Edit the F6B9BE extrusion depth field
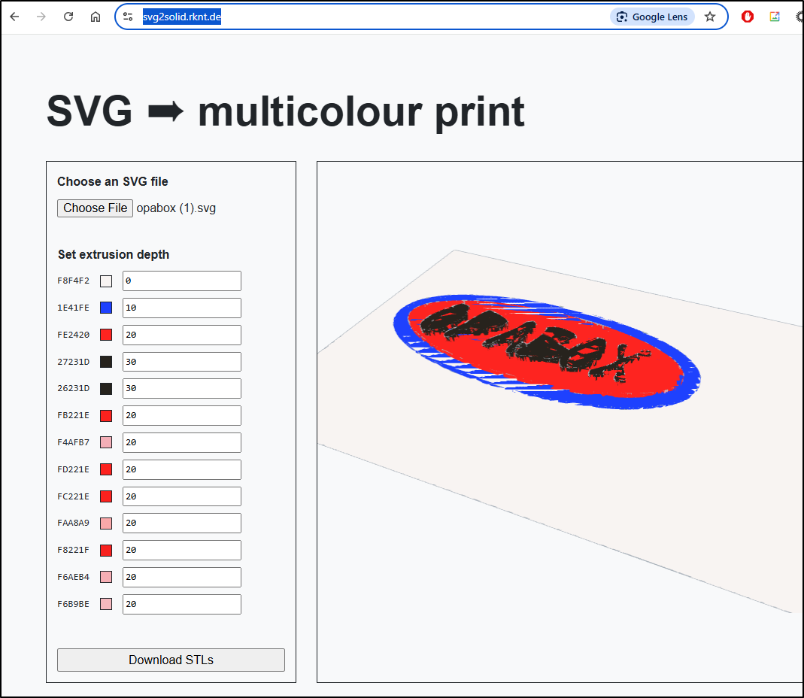Screen dimensions: 804x698 click(181, 604)
